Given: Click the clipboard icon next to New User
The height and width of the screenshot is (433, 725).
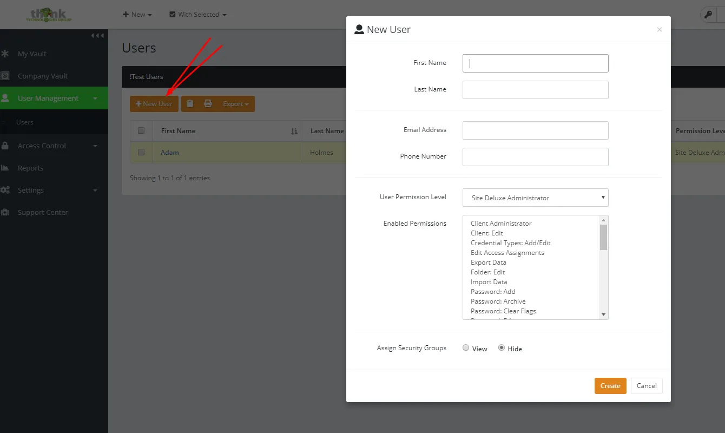Looking at the screenshot, I should click(x=189, y=103).
